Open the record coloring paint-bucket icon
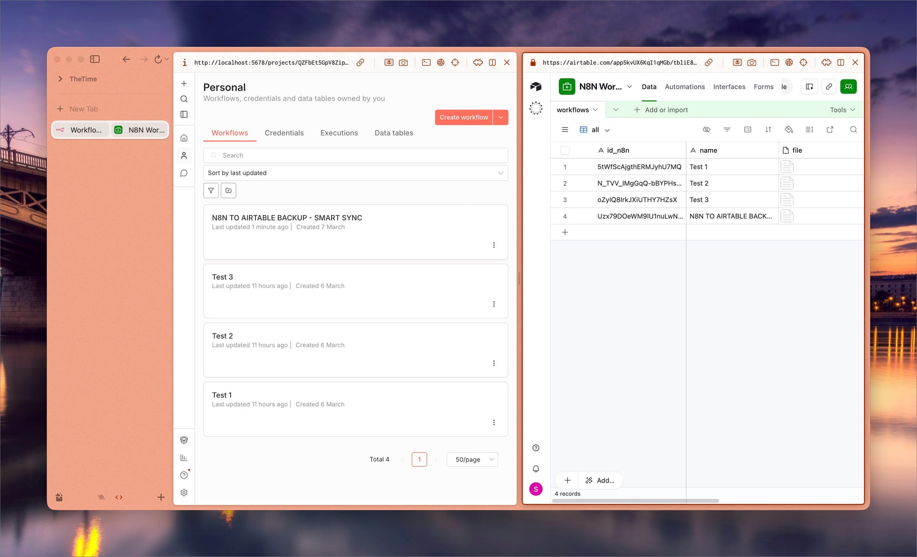 coord(789,129)
